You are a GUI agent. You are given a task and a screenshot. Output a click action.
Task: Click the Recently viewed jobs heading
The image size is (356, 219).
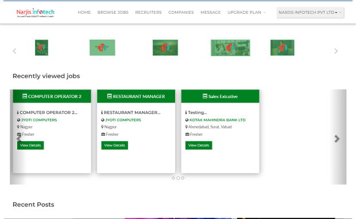coord(47,76)
